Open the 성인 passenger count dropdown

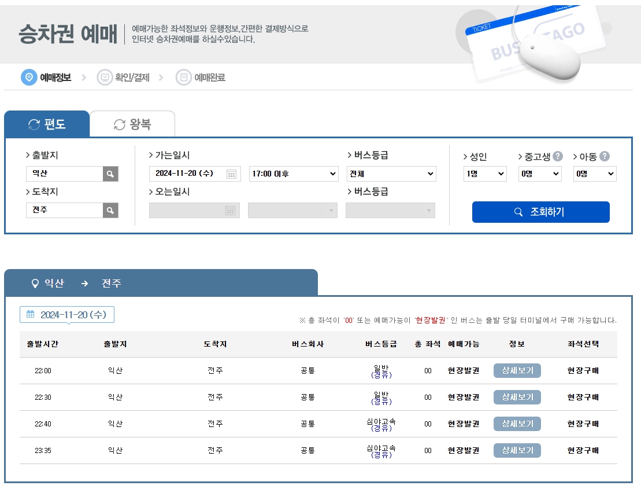(484, 174)
